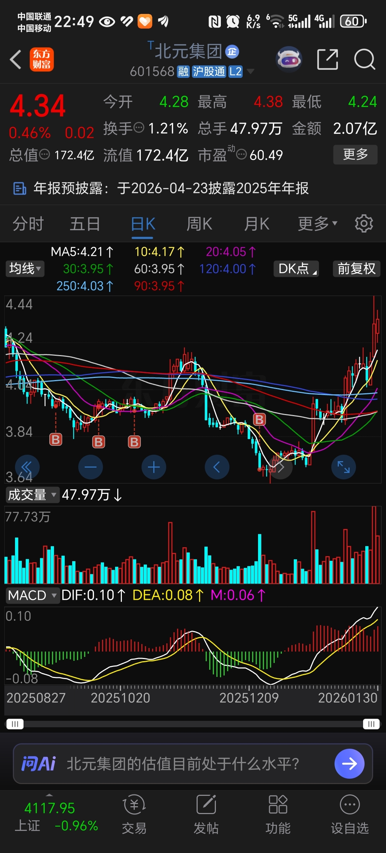386x853 pixels.
Task: Zoom in chart with plus button
Action: coord(154,467)
